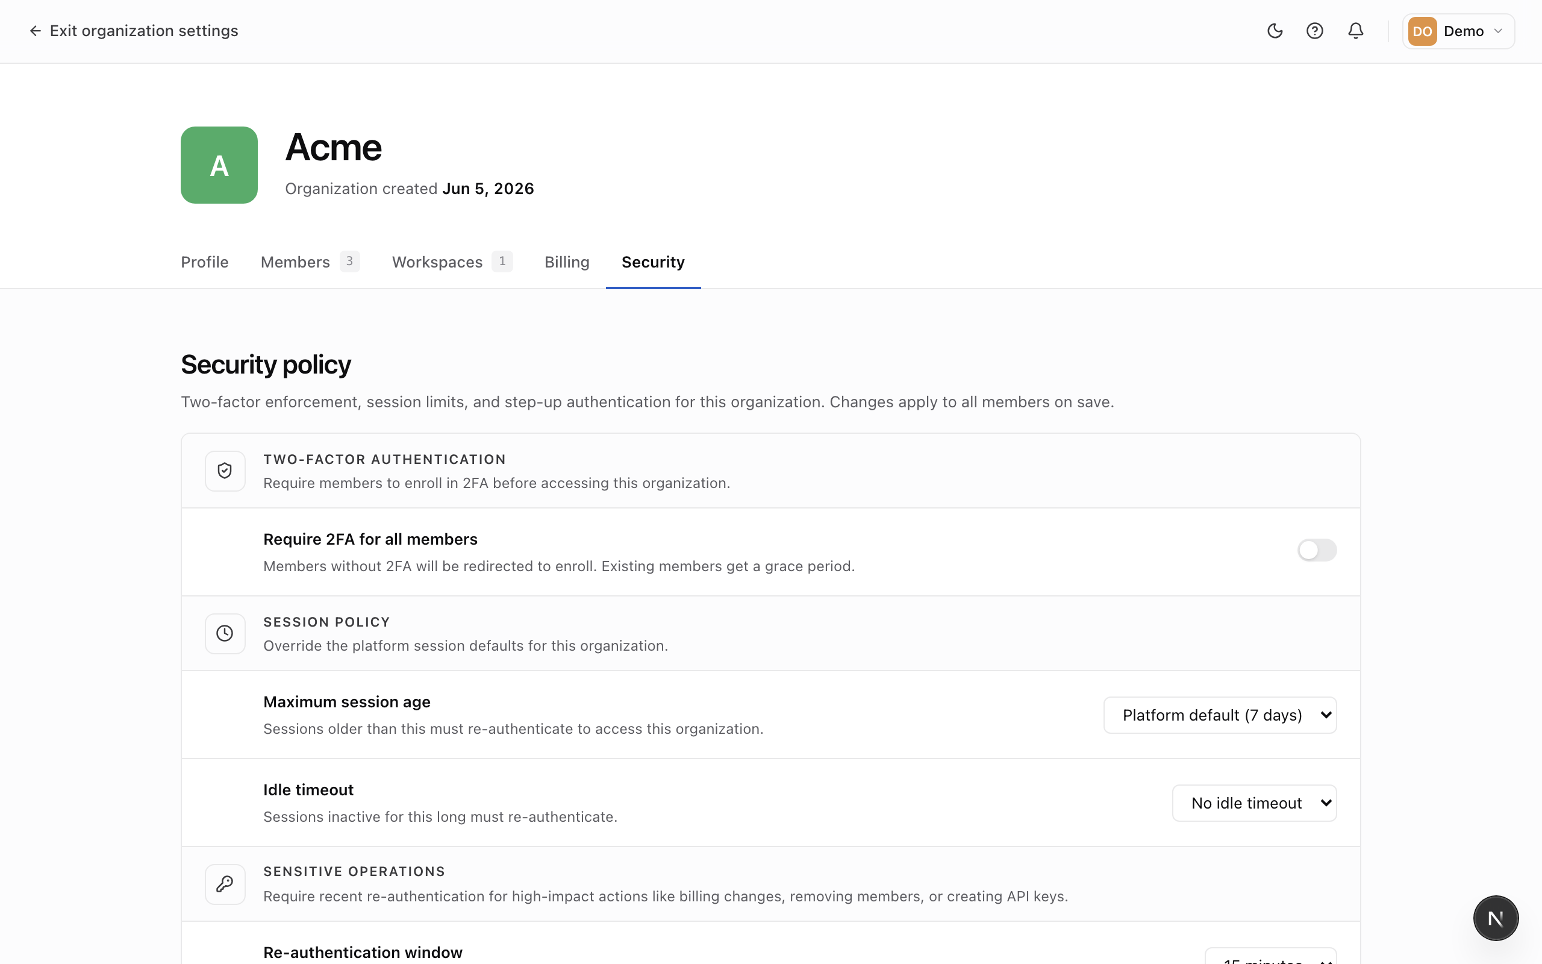Click the SENSITIVE OPERATIONS section header
The width and height of the screenshot is (1542, 964).
pos(354,872)
